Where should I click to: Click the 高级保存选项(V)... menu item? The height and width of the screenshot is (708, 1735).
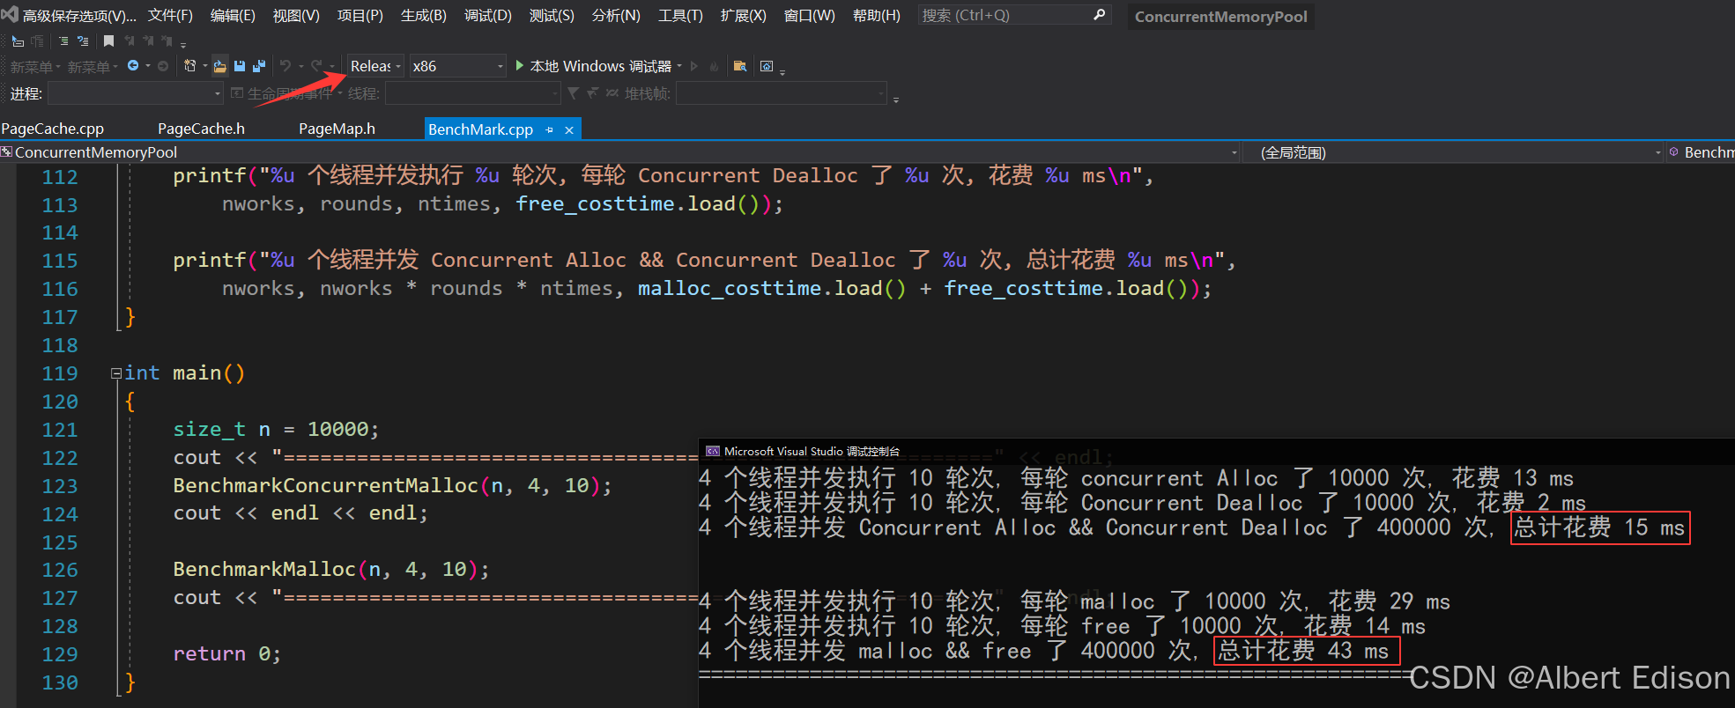click(x=79, y=15)
